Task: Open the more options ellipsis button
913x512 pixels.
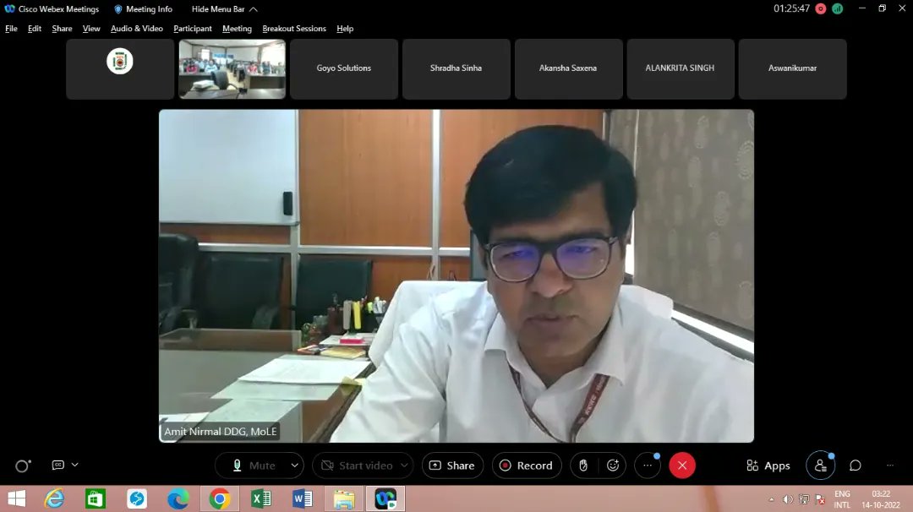Action: point(648,466)
